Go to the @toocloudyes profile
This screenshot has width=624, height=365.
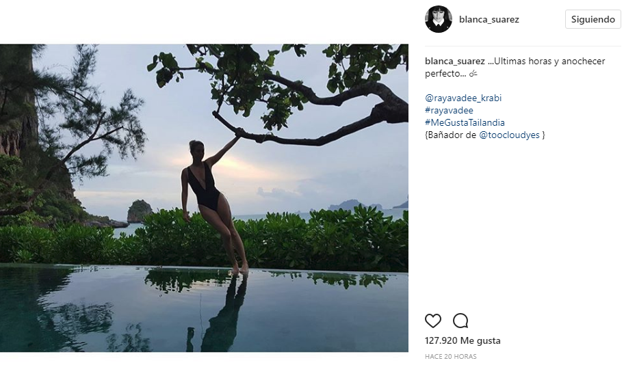tap(510, 135)
